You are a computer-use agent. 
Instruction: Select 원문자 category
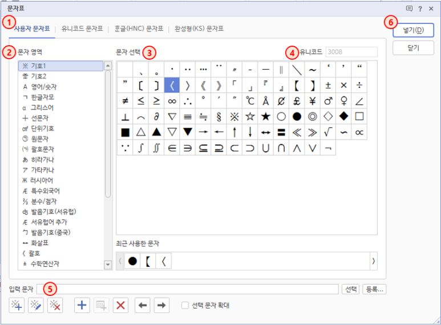click(x=60, y=139)
